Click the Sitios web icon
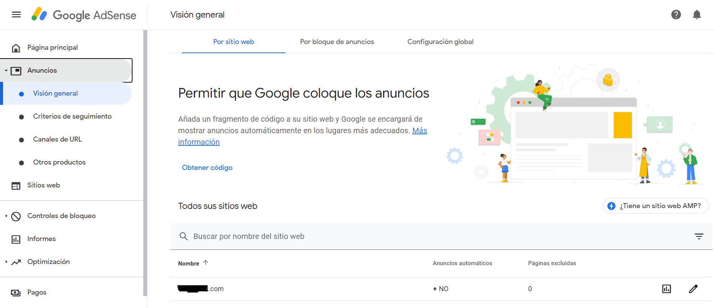 pos(16,186)
